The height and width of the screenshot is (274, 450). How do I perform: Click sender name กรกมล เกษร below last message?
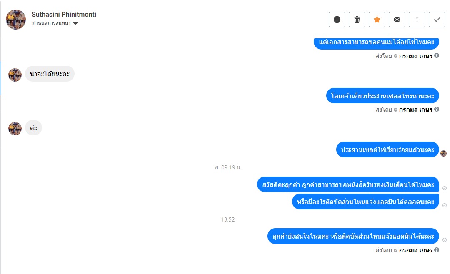point(415,250)
